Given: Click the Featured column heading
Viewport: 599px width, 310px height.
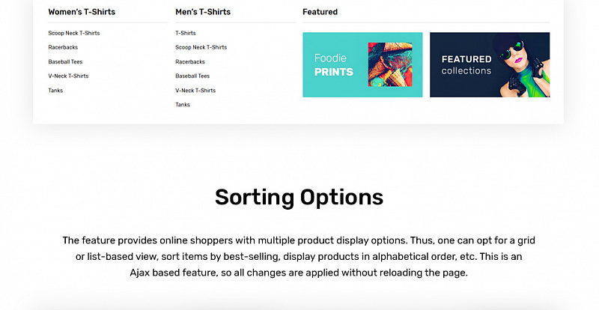Looking at the screenshot, I should (x=320, y=12).
